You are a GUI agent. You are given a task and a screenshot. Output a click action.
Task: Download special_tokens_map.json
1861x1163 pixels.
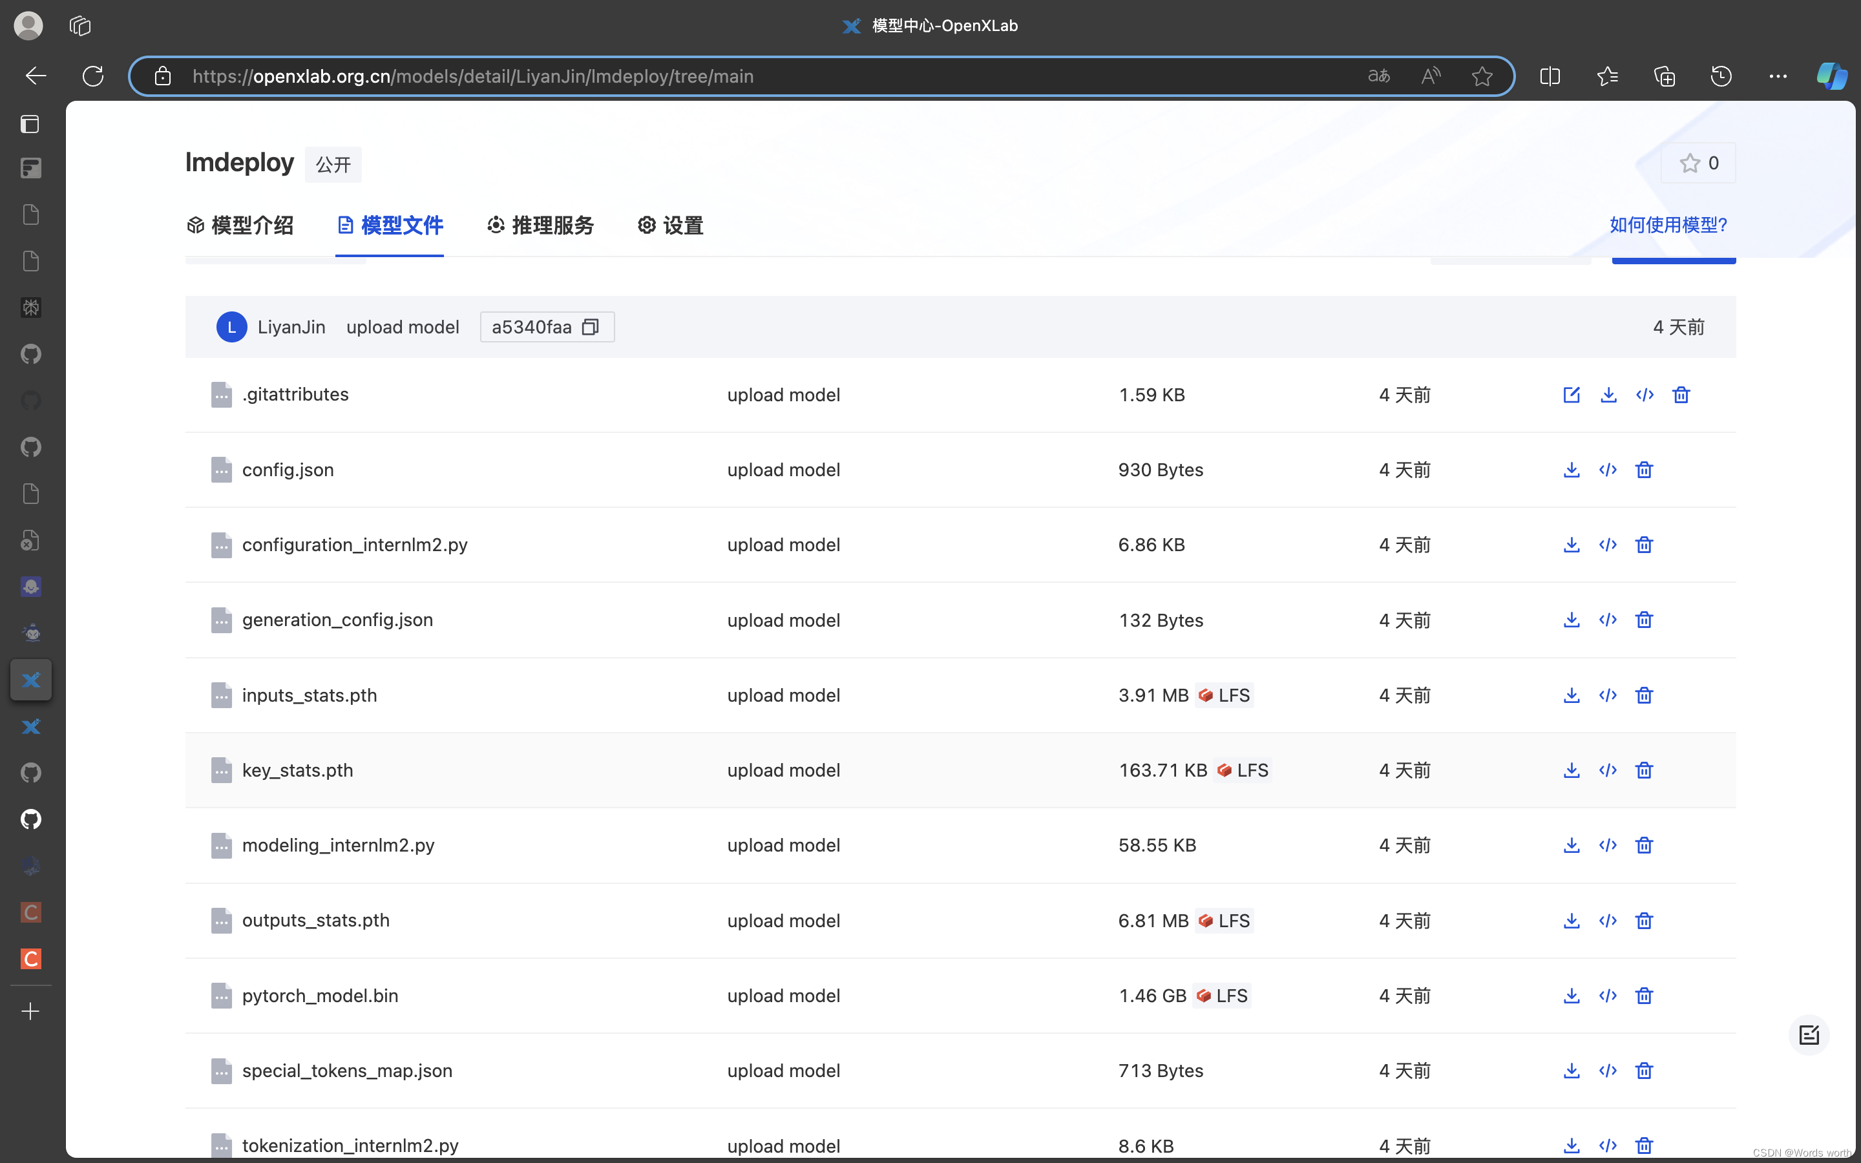[1571, 1071]
